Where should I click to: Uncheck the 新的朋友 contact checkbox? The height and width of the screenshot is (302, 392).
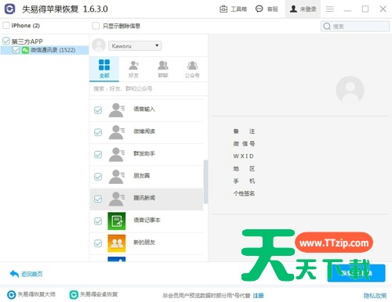click(98, 243)
